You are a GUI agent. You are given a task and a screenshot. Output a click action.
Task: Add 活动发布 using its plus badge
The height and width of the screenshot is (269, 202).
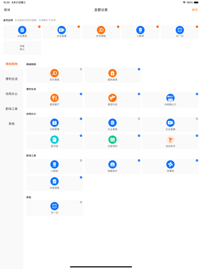pyautogui.click(x=197, y=136)
